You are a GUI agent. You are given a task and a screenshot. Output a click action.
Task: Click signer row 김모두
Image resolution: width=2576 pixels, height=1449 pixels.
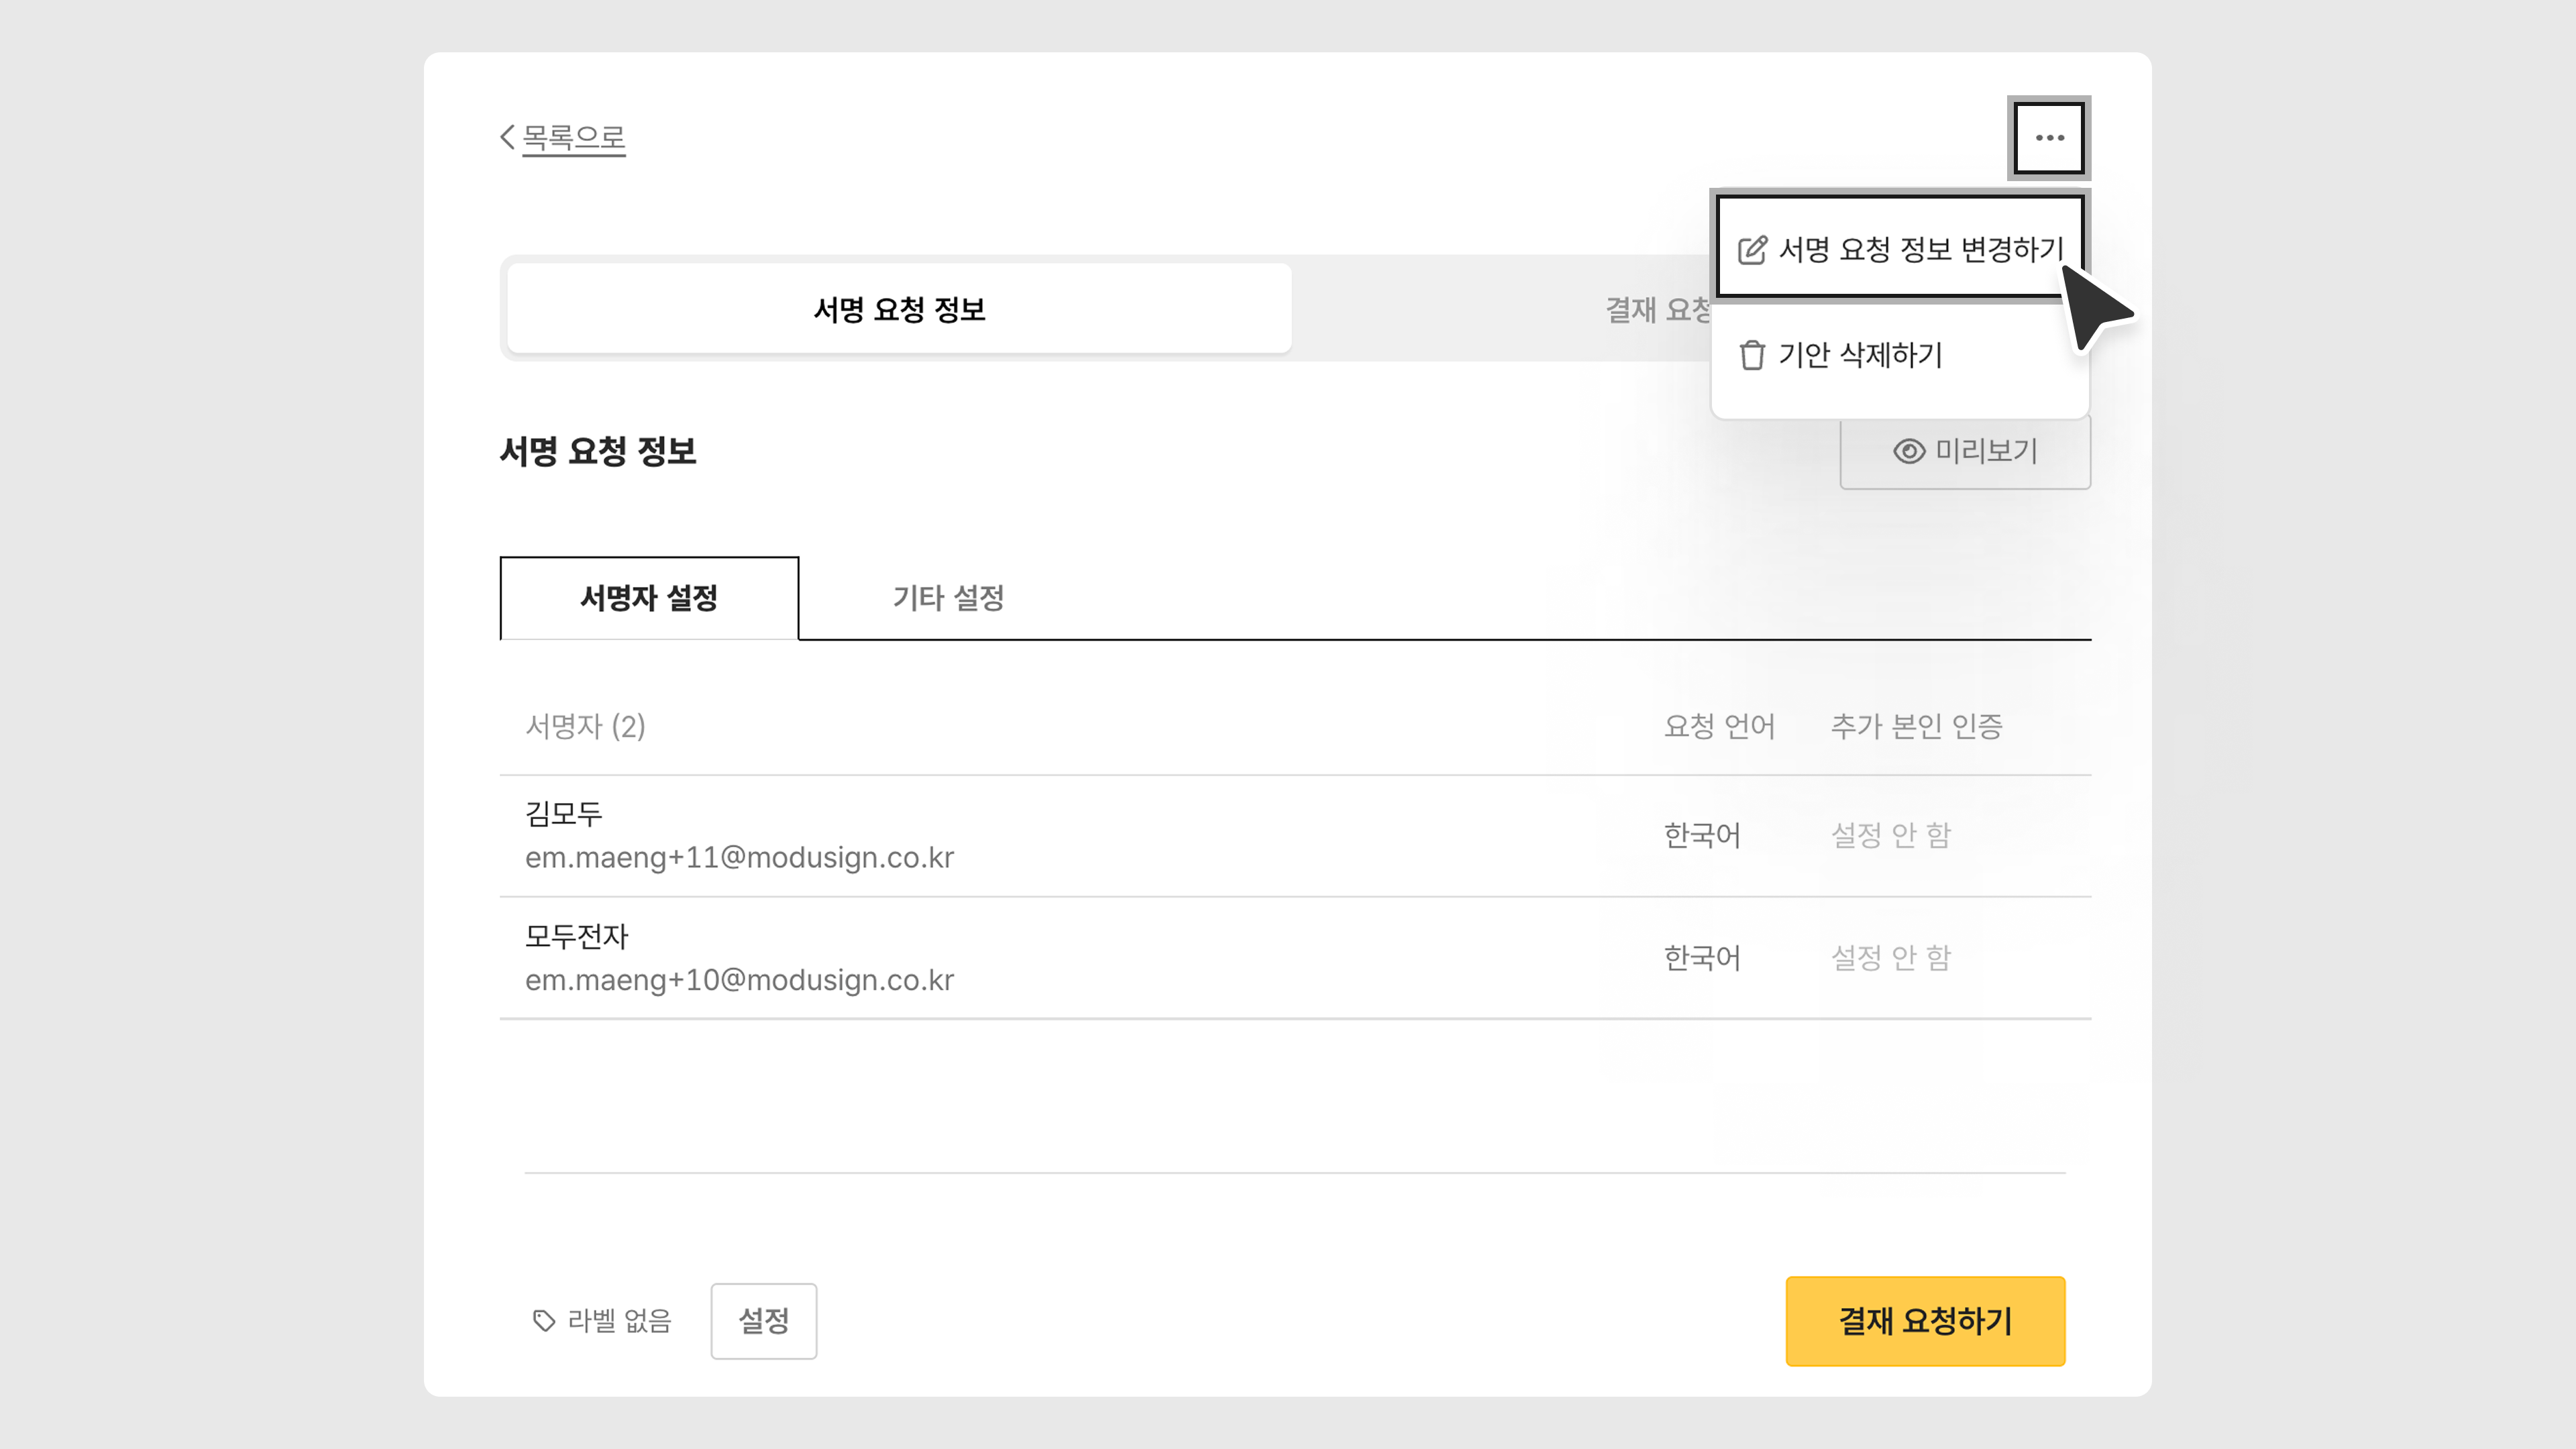coord(564,814)
